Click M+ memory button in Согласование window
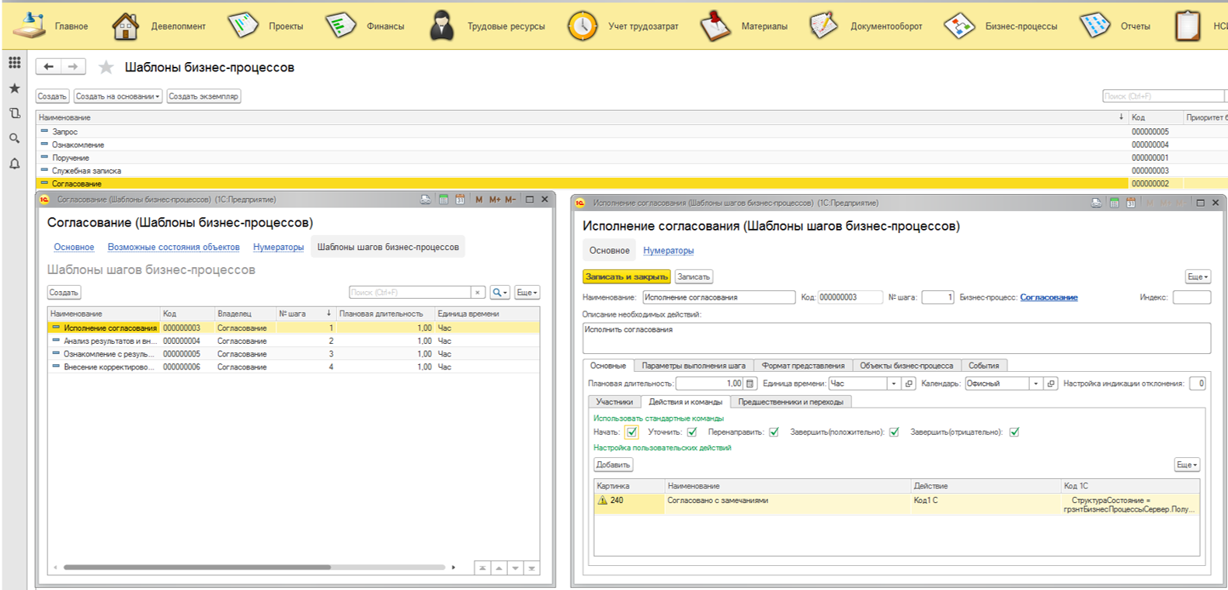The height and width of the screenshot is (590, 1228). point(495,200)
